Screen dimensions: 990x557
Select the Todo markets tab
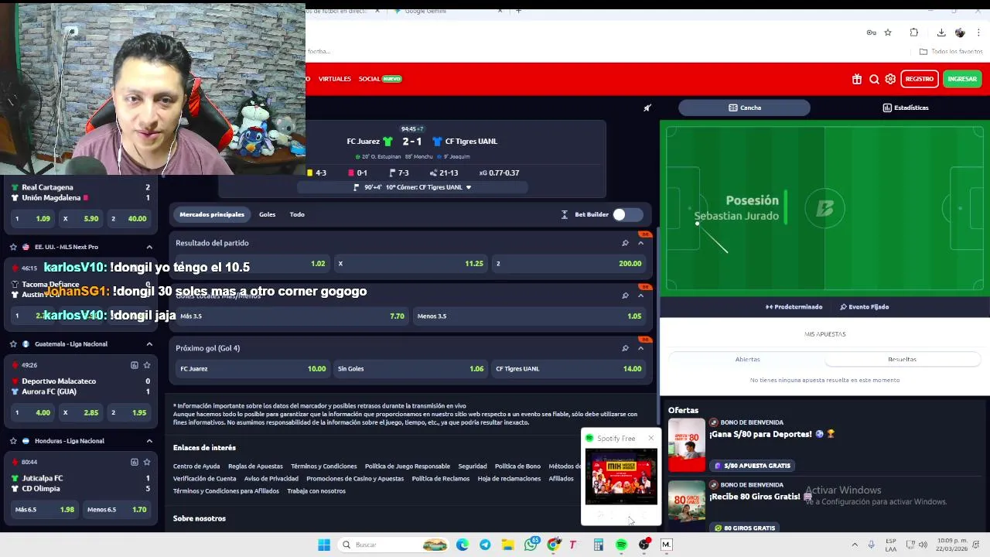click(297, 214)
